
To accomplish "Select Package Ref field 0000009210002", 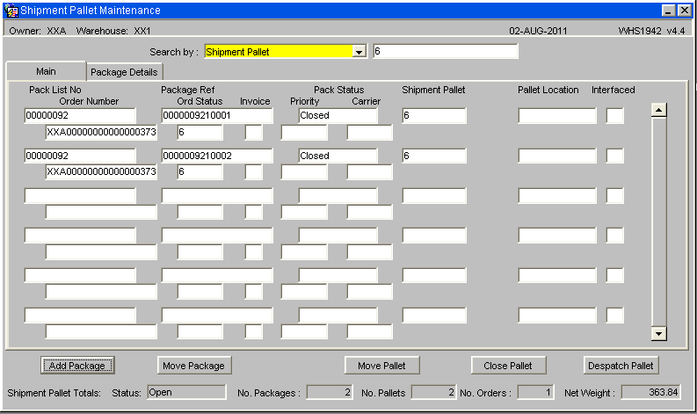I will click(217, 156).
